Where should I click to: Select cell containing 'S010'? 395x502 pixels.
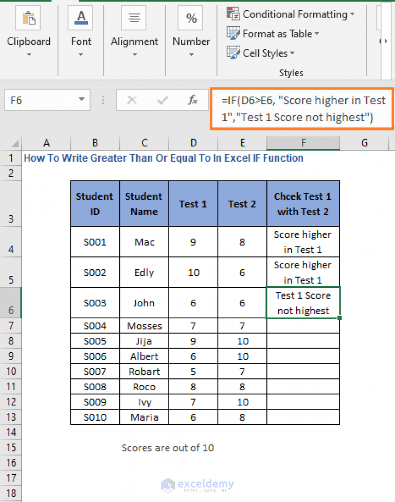(95, 417)
